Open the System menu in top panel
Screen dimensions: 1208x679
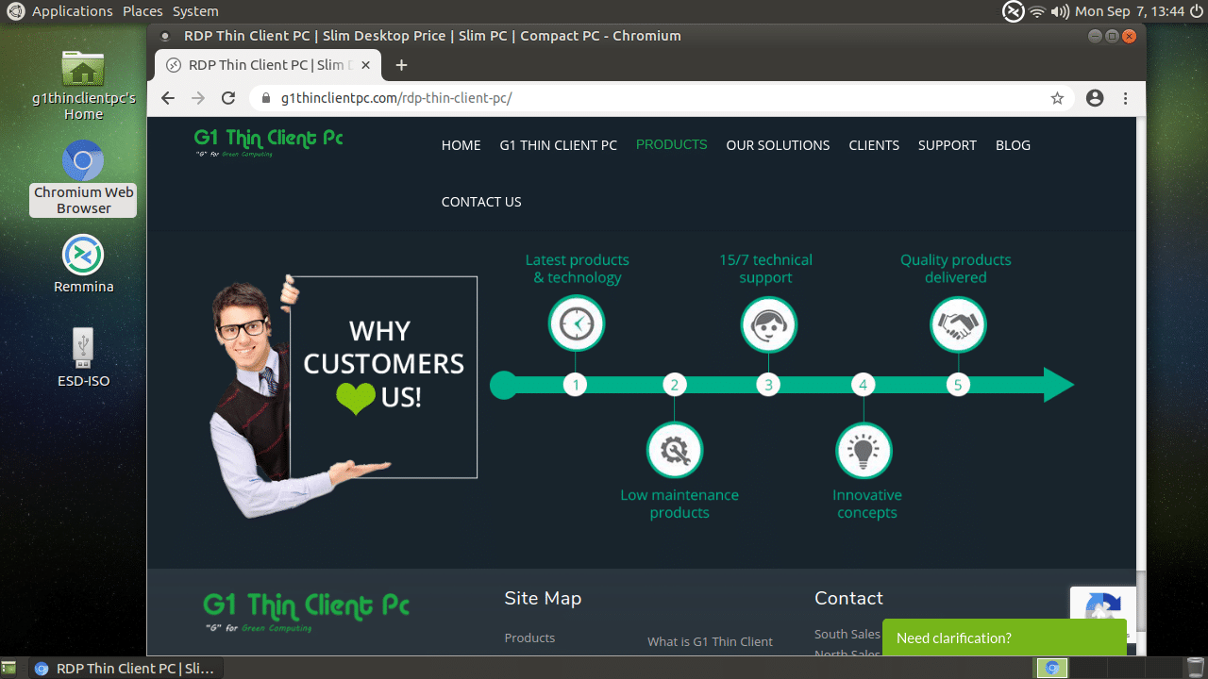click(195, 11)
